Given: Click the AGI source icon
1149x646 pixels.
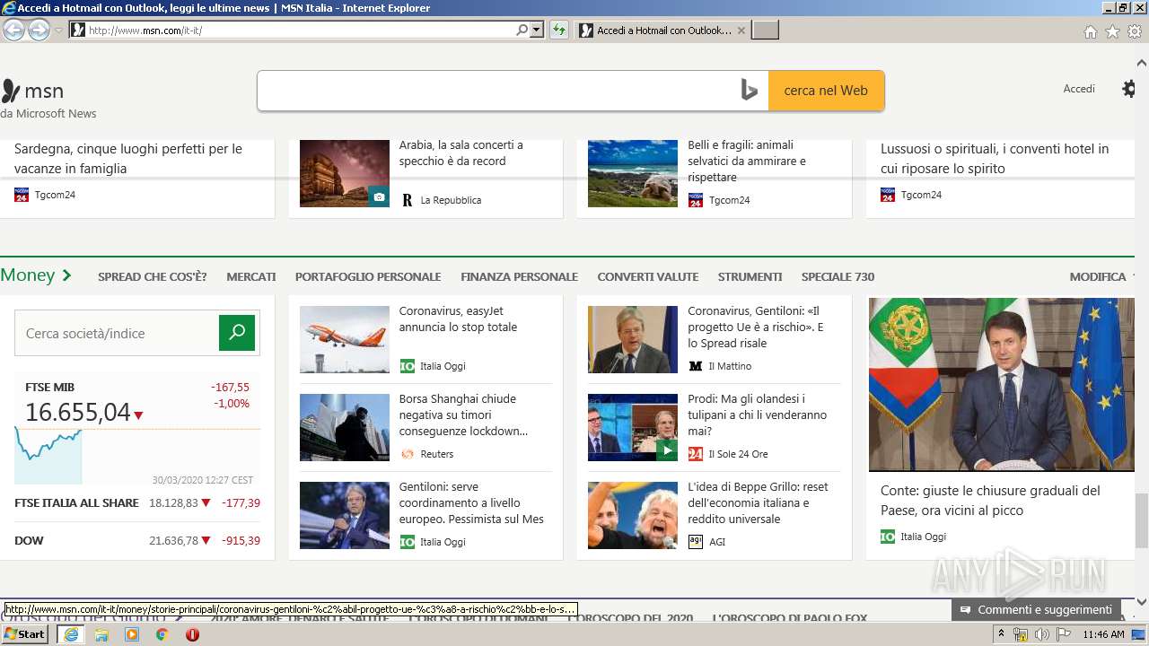Looking at the screenshot, I should click(696, 542).
